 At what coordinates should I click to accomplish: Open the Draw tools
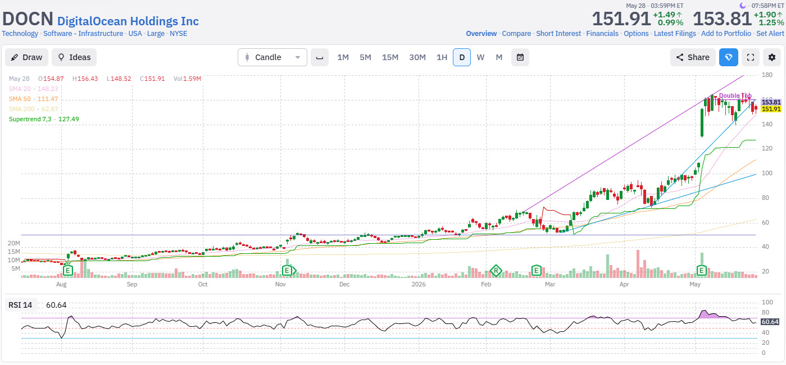tap(26, 57)
